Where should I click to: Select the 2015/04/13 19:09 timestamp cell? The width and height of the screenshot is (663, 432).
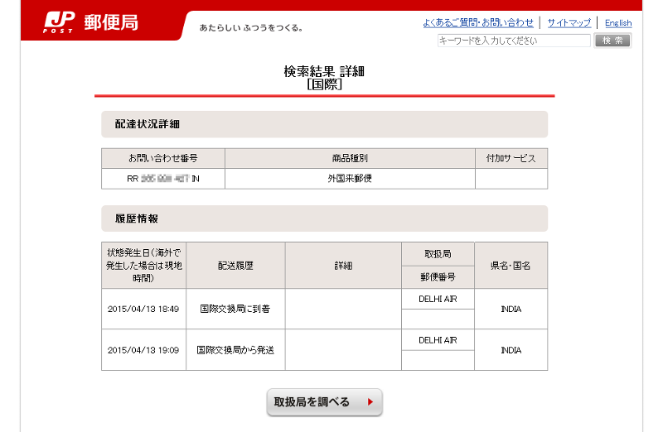pyautogui.click(x=143, y=350)
